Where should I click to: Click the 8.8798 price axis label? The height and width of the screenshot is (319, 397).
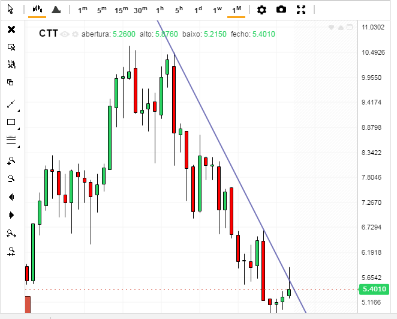(x=371, y=127)
